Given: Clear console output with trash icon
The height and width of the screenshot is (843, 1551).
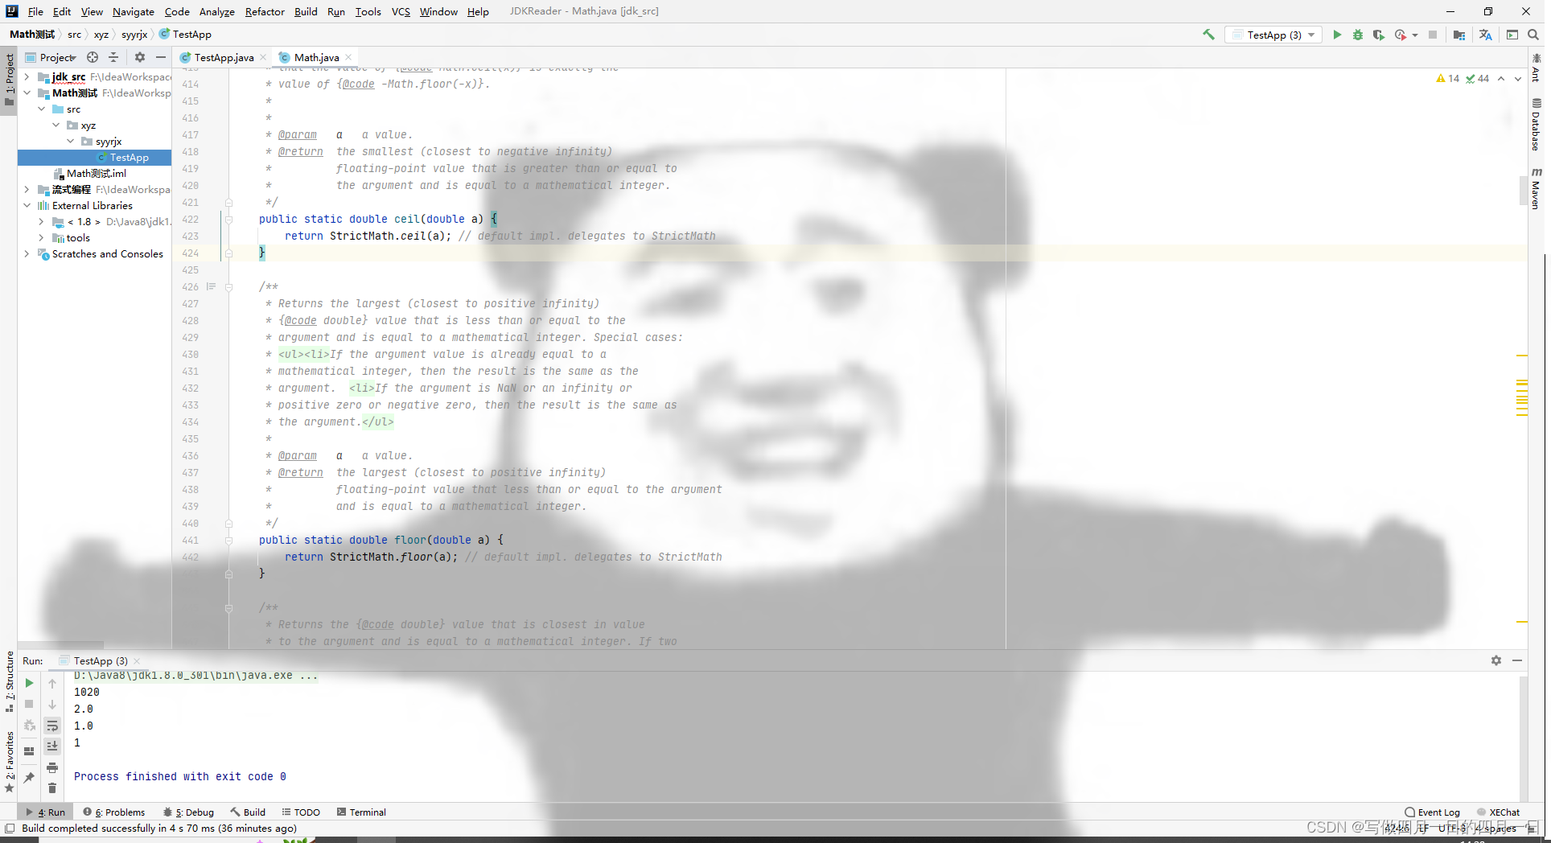Looking at the screenshot, I should [52, 788].
